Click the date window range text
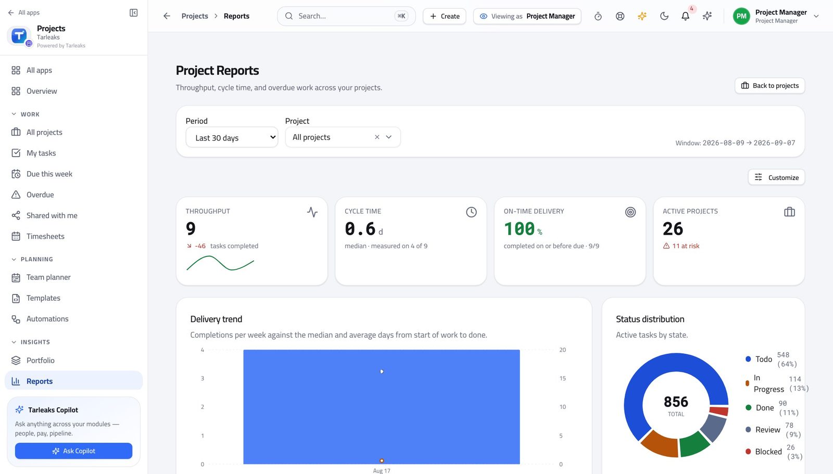833x474 pixels. [x=735, y=143]
